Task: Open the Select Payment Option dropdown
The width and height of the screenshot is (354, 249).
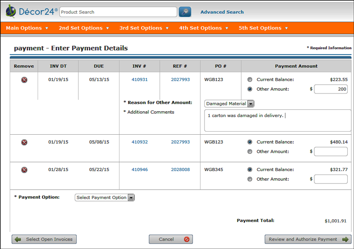Action: point(105,198)
